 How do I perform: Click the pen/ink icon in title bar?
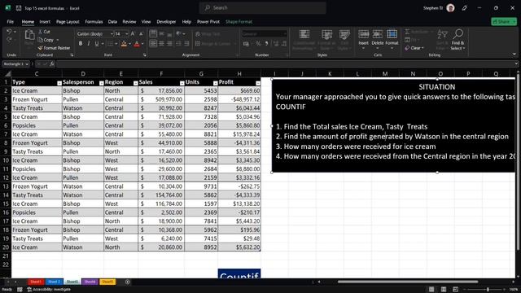coord(465,8)
